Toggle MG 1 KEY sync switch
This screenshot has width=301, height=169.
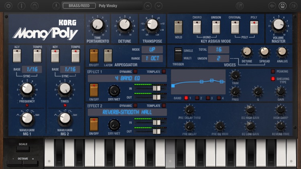pos(17,56)
